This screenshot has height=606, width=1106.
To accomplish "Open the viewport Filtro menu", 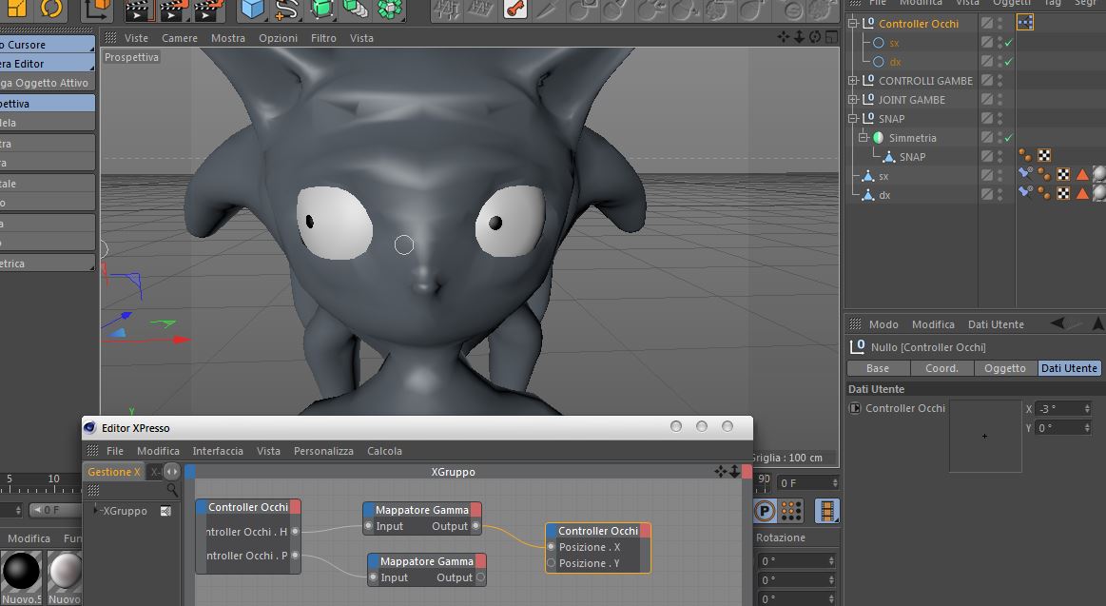I will pos(323,38).
